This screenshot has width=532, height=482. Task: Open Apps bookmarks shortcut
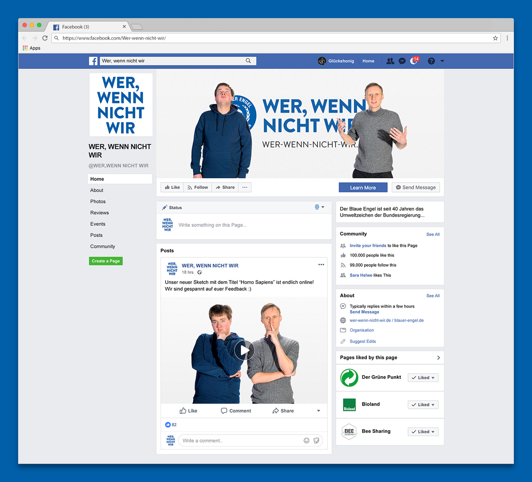pos(32,48)
